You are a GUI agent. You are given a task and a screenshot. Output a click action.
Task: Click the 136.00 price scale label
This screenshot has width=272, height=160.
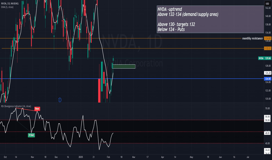268,33
